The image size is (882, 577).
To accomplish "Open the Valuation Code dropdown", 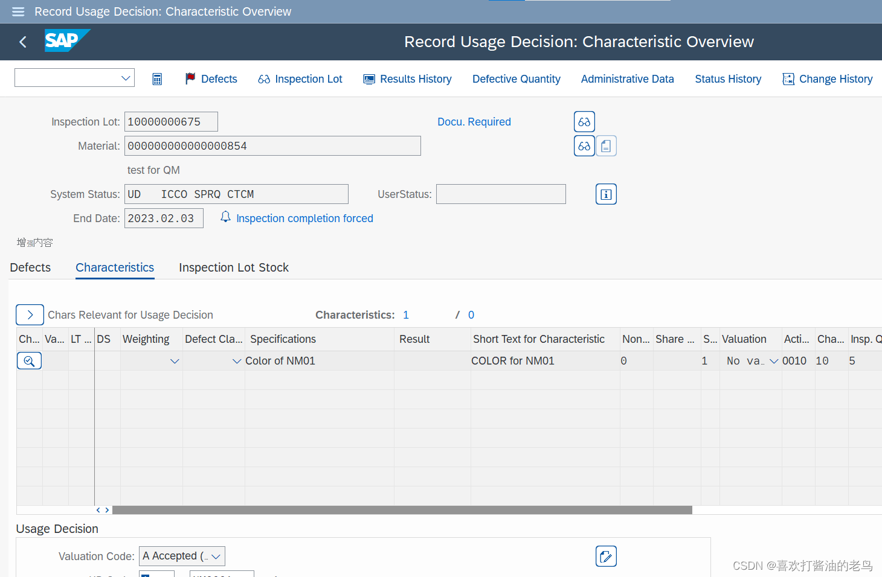I will pos(216,556).
